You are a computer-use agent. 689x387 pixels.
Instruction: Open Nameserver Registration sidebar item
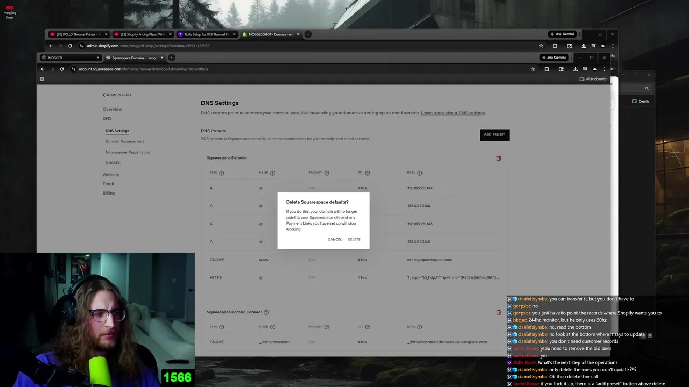tap(128, 152)
